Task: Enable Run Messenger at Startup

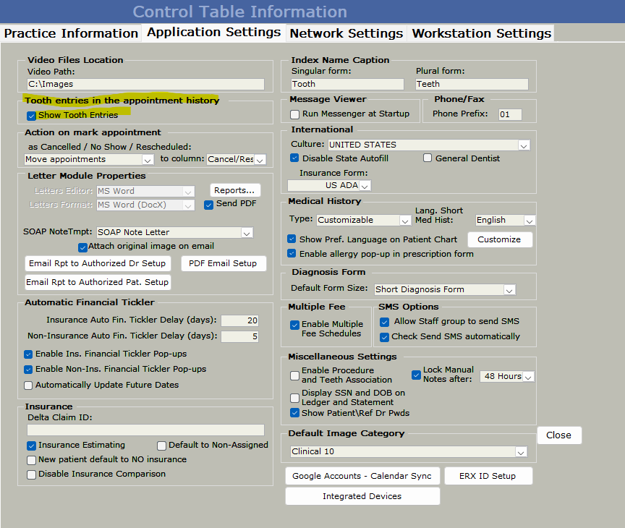Action: coord(294,114)
